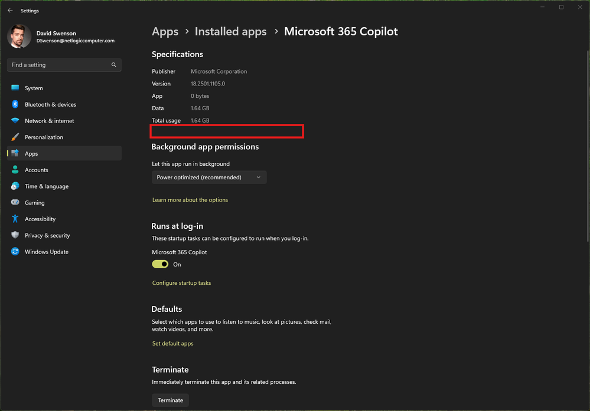Click the Apps sidebar icon

point(15,153)
